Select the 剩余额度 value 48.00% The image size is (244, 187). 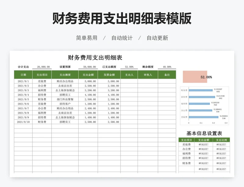[167, 67]
